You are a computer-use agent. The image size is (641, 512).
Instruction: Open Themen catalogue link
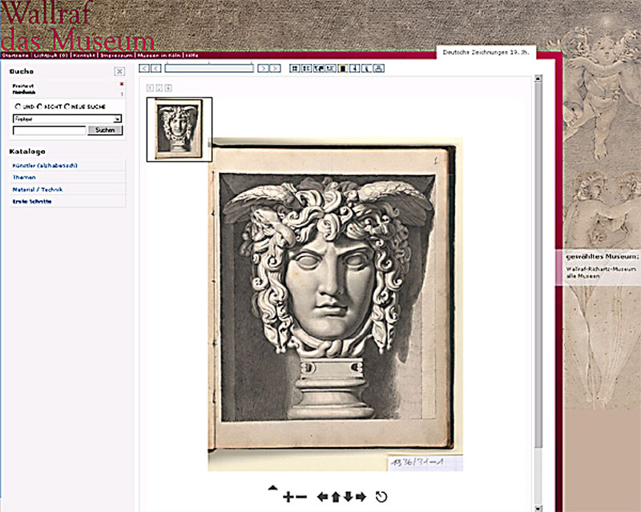(x=24, y=177)
